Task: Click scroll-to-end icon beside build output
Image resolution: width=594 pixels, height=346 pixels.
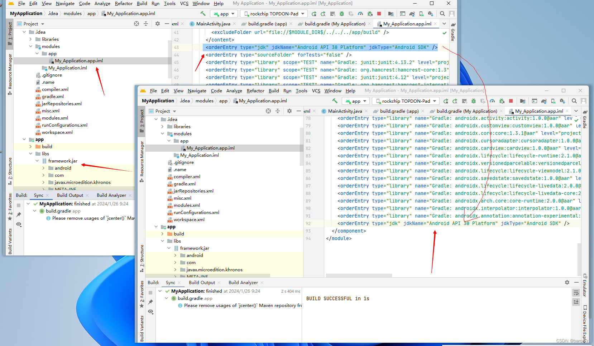Action: tap(576, 302)
